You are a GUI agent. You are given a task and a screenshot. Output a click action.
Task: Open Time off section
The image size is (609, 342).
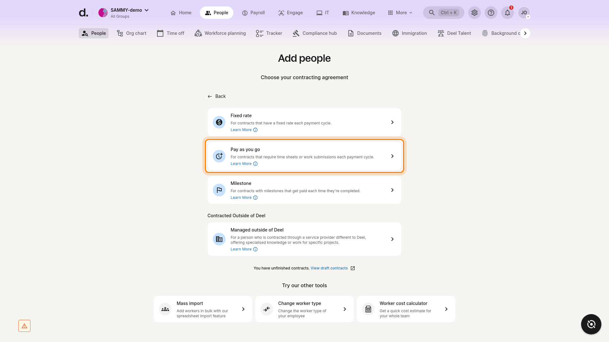tap(171, 33)
